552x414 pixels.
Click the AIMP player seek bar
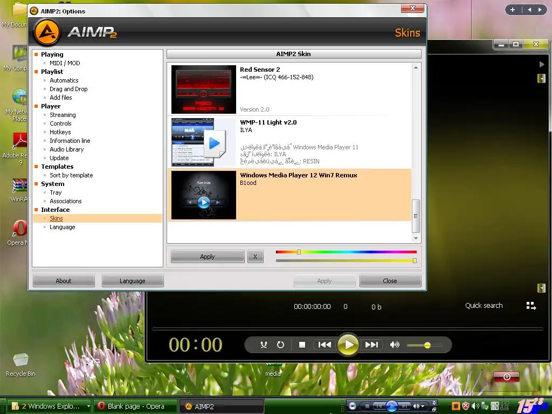tap(348, 329)
